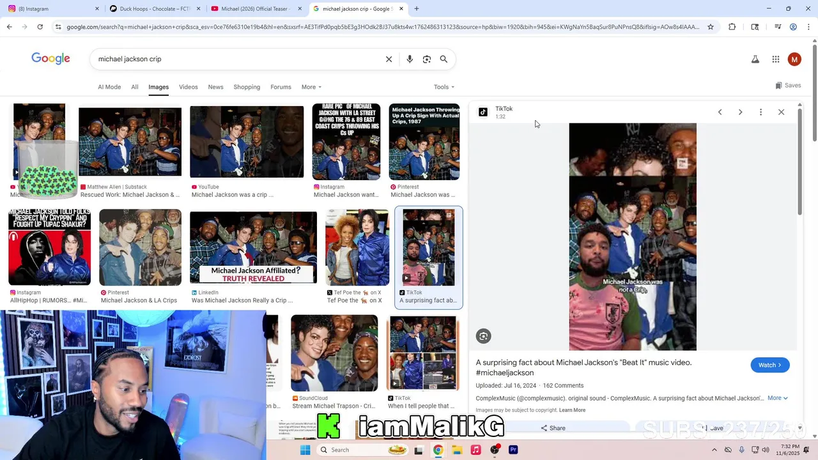
Task: Open Google account avatar M
Action: point(794,59)
